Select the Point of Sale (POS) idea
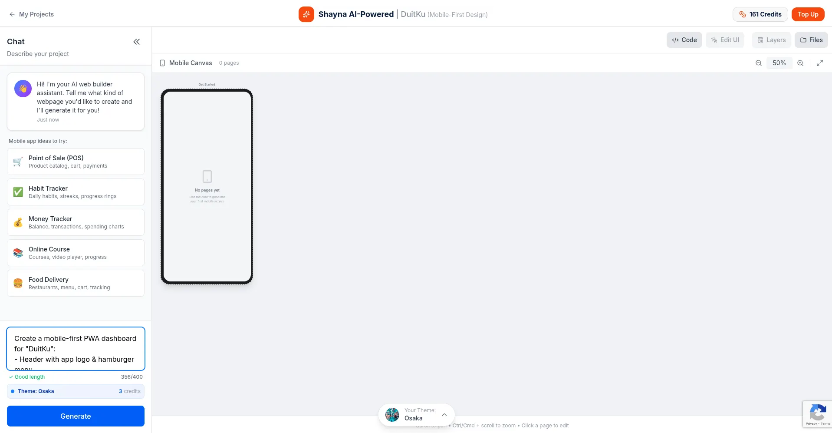832x433 pixels. (x=76, y=162)
